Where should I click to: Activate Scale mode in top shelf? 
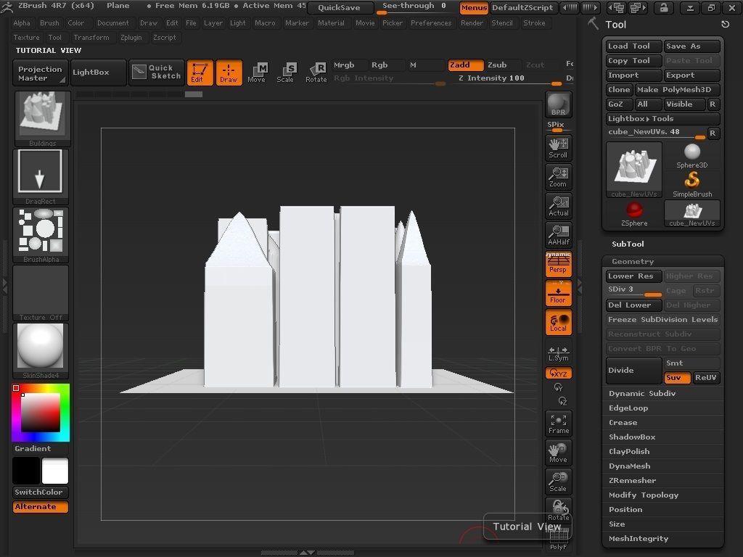click(286, 73)
